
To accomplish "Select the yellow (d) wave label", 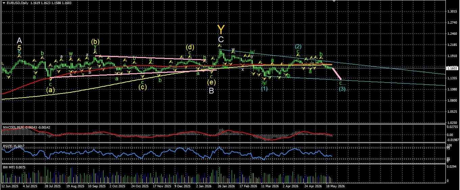I will pyautogui.click(x=190, y=47).
